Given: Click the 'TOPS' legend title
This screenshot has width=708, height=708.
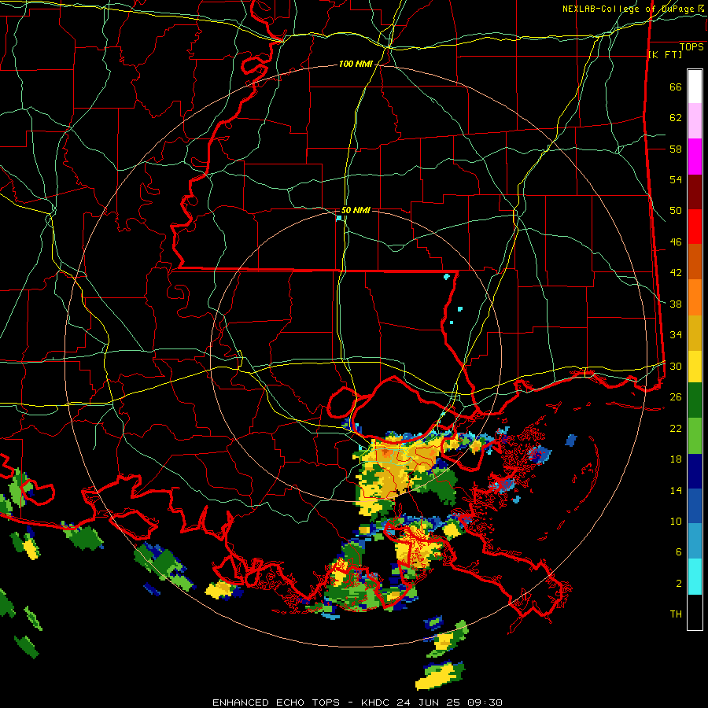Looking at the screenshot, I should coord(691,46).
